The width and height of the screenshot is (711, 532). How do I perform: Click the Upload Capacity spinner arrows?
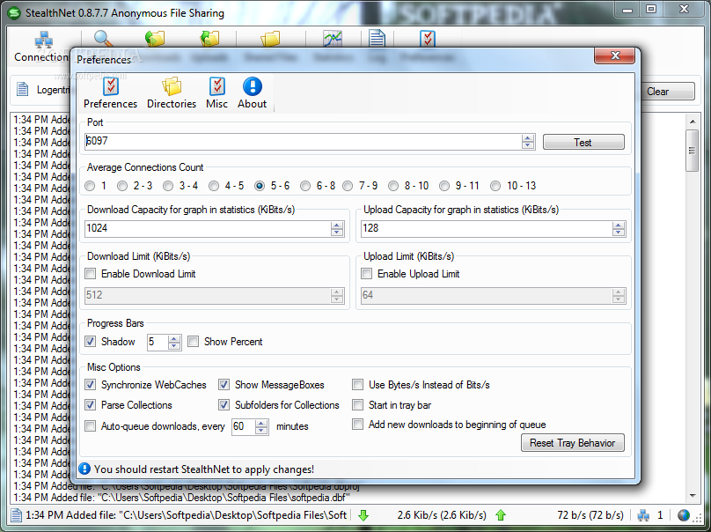coord(619,229)
